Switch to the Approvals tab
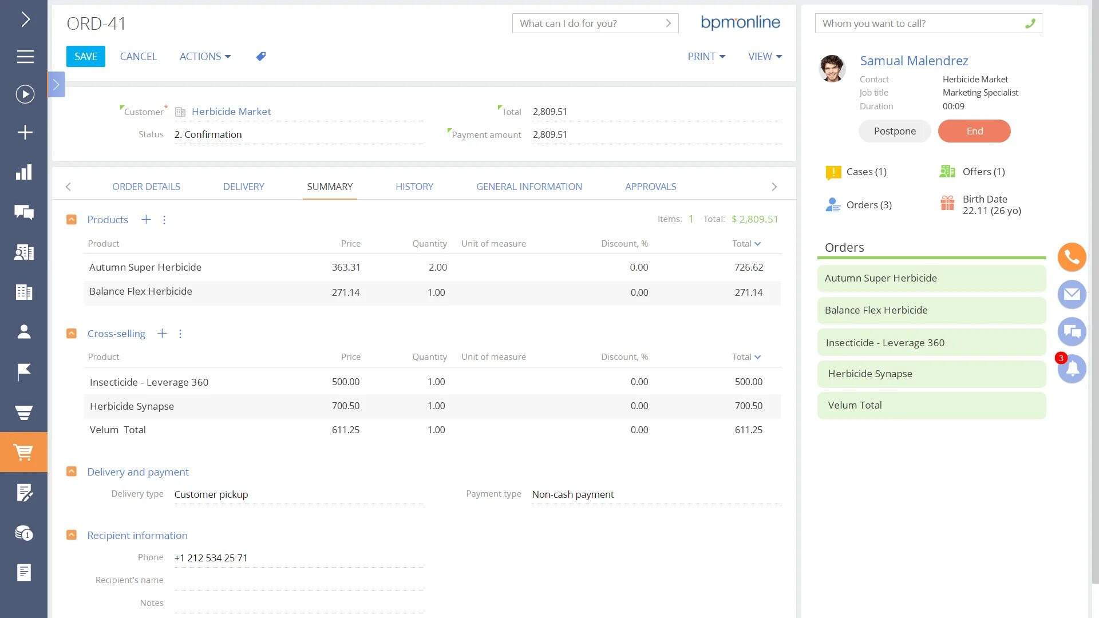This screenshot has height=618, width=1099. pyautogui.click(x=650, y=187)
